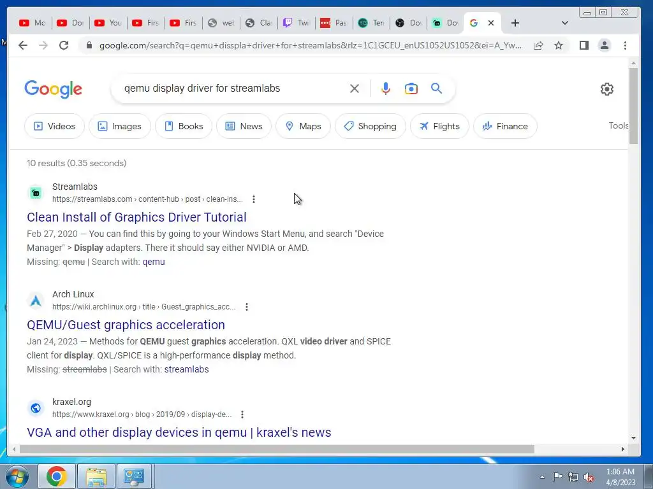
Task: Open Chrome profile avatar
Action: [x=605, y=45]
